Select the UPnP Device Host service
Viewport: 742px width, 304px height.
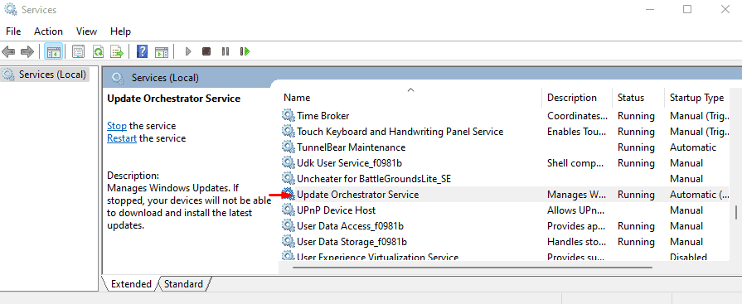[336, 210]
